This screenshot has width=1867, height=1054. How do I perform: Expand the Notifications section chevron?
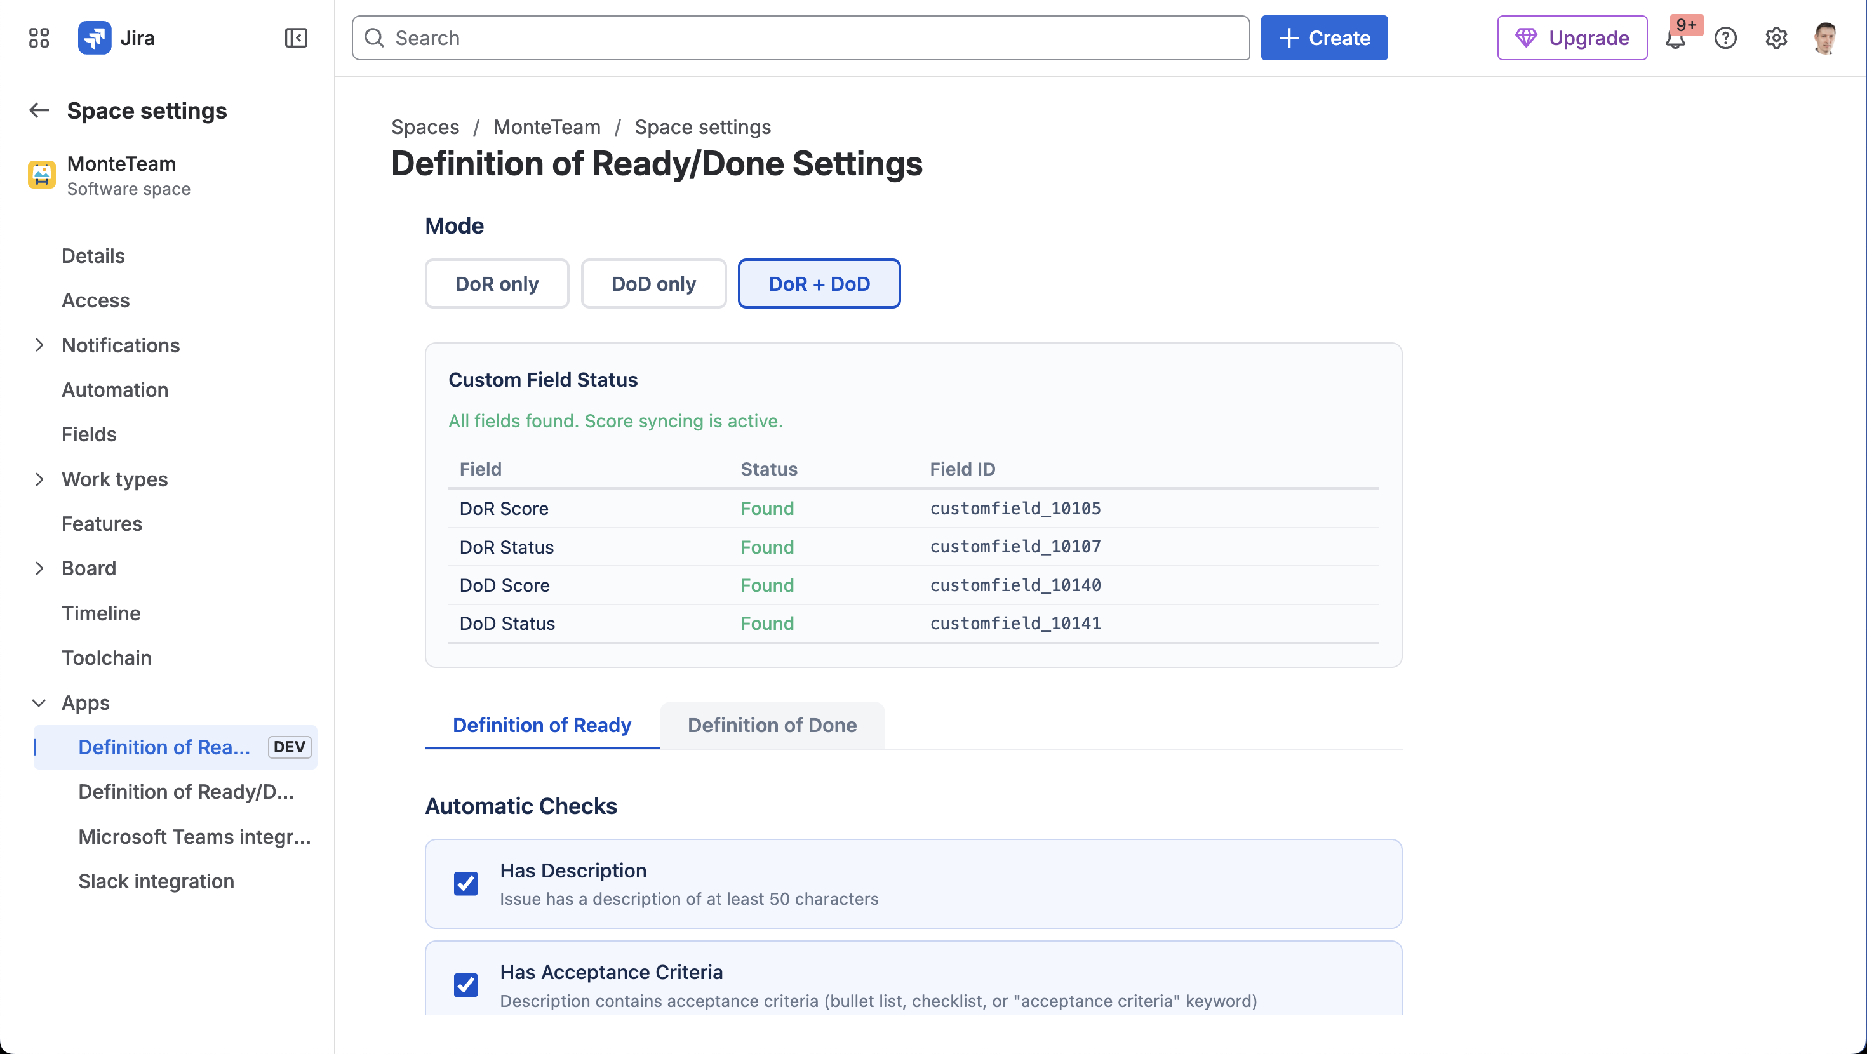click(x=39, y=345)
